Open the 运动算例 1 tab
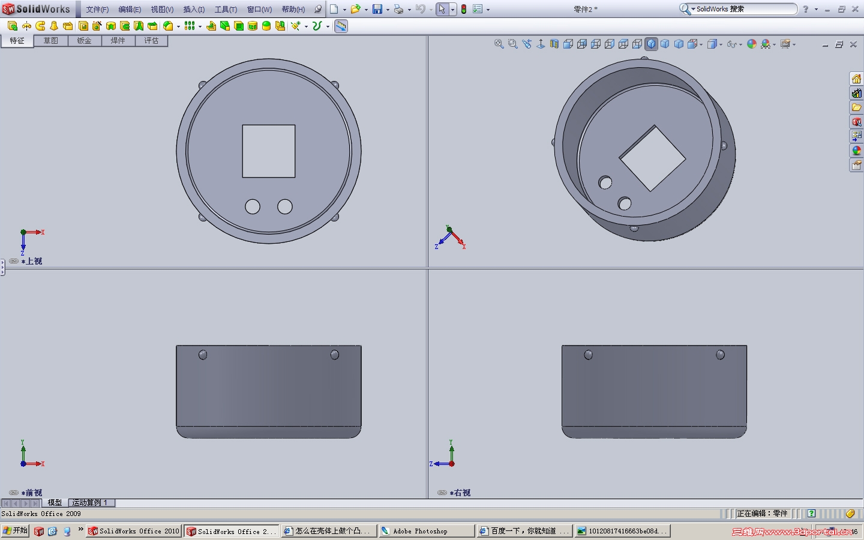This screenshot has width=864, height=540. (91, 503)
